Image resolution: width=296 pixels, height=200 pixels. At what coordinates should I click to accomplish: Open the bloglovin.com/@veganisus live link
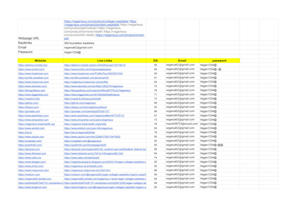(105, 187)
